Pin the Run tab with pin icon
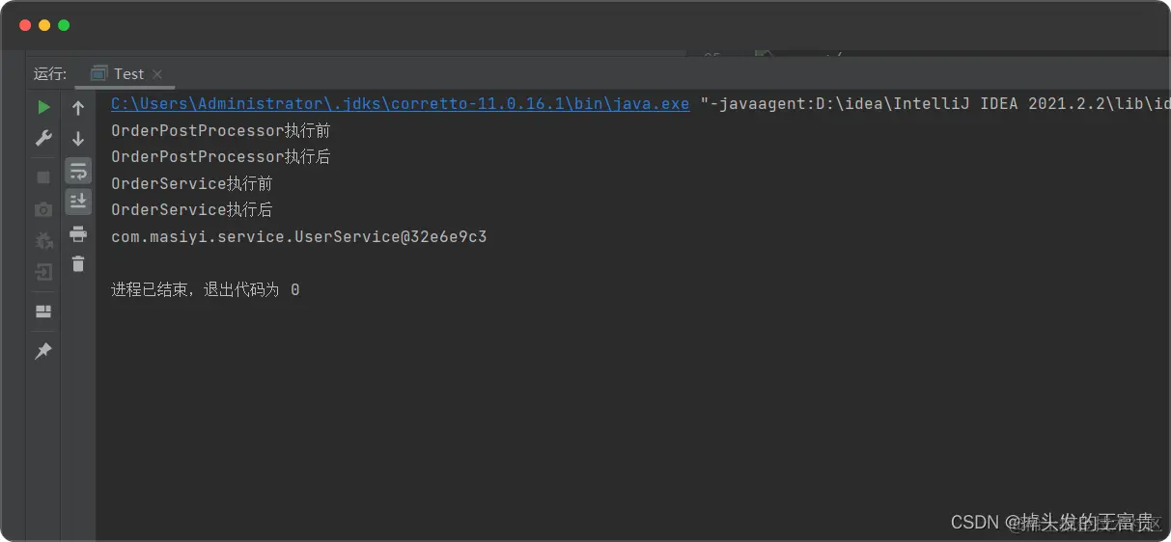Screen dimensions: 1171x542 coord(43,352)
